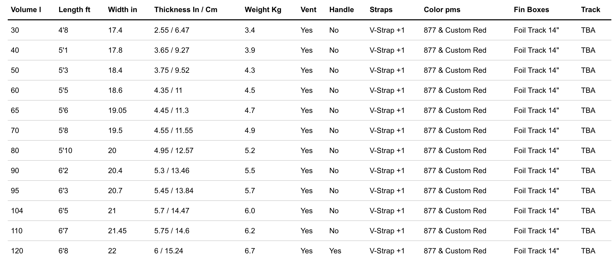Click the Thickness In / Cm header
The image size is (616, 268).
[186, 10]
